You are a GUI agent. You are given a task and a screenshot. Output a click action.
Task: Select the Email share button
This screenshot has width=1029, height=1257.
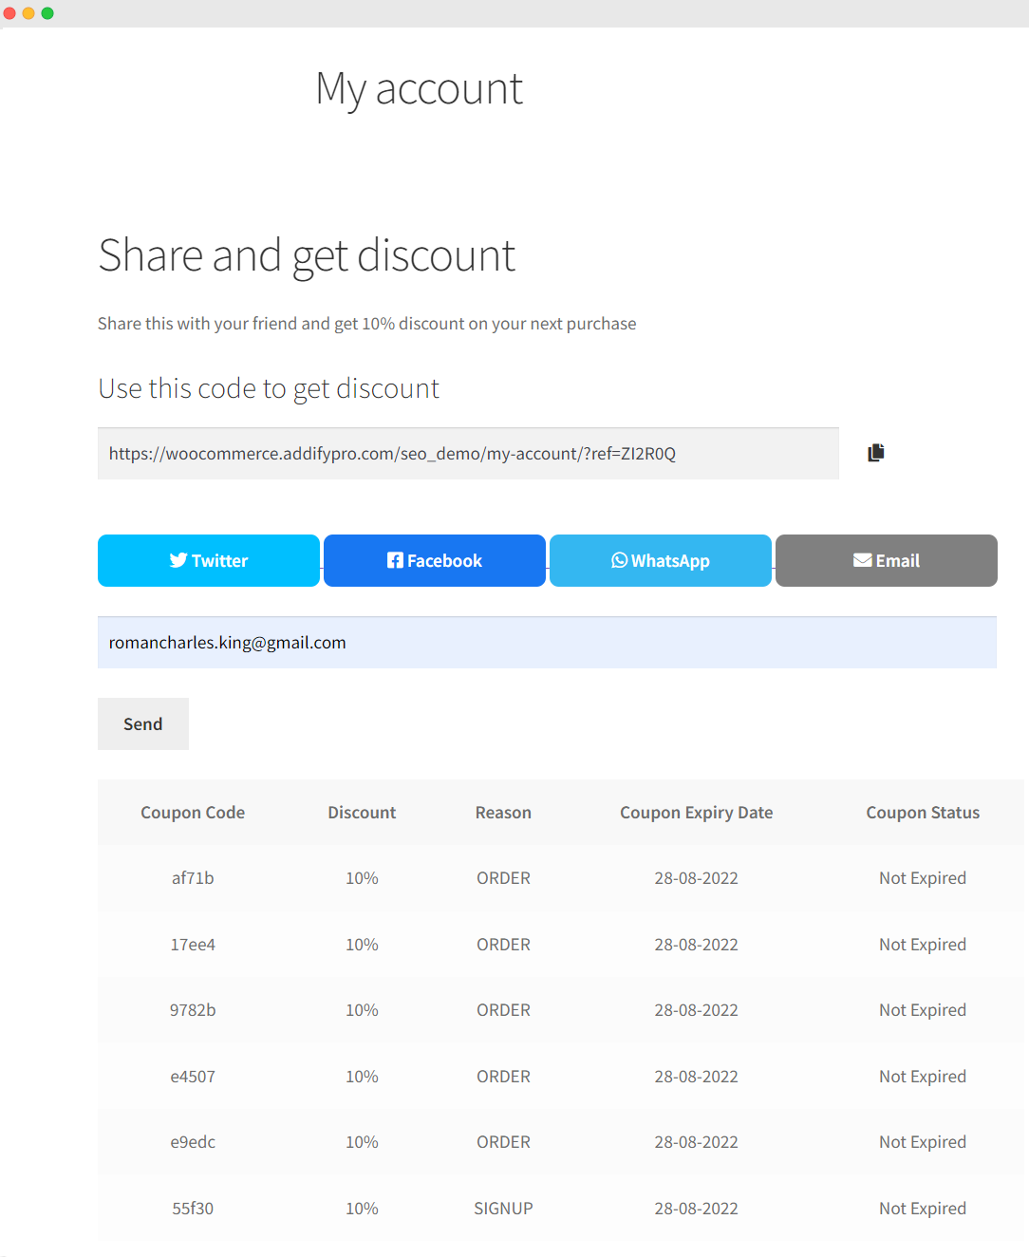click(x=886, y=560)
